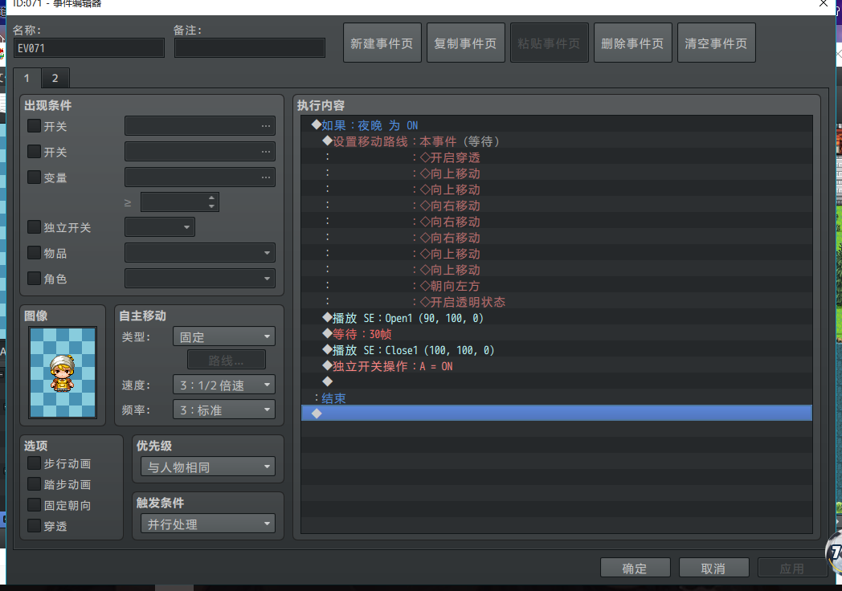Image resolution: width=842 pixels, height=591 pixels.
Task: Select the 播放 SE：Open1 command line
Action: point(556,318)
